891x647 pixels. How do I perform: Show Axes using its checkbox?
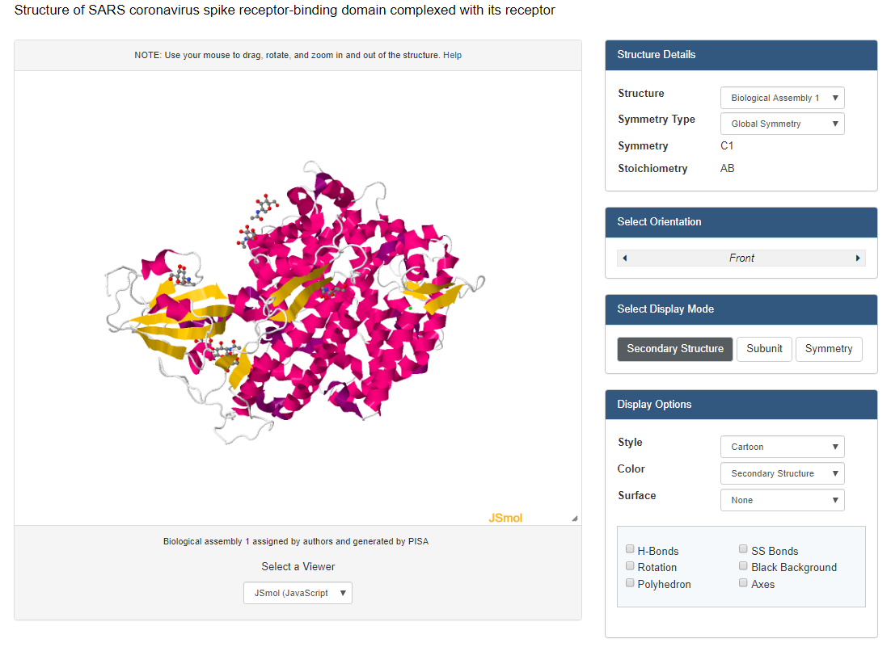pyautogui.click(x=744, y=584)
